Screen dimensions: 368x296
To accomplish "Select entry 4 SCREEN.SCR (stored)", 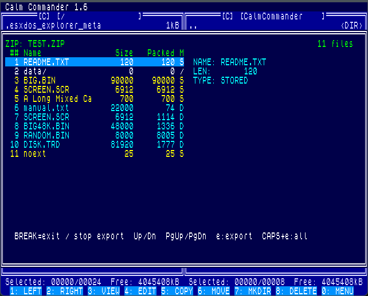I will [95, 89].
